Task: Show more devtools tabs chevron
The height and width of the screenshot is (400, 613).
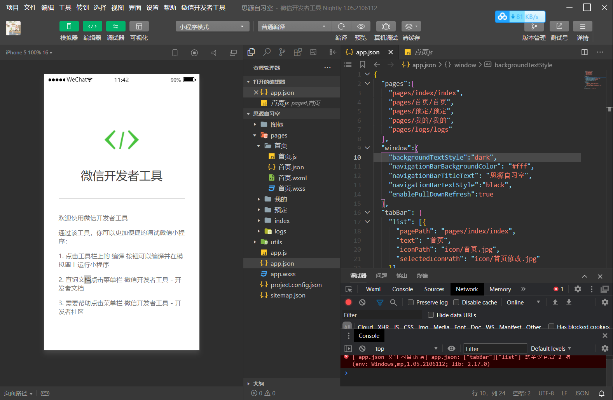Action: click(x=524, y=289)
